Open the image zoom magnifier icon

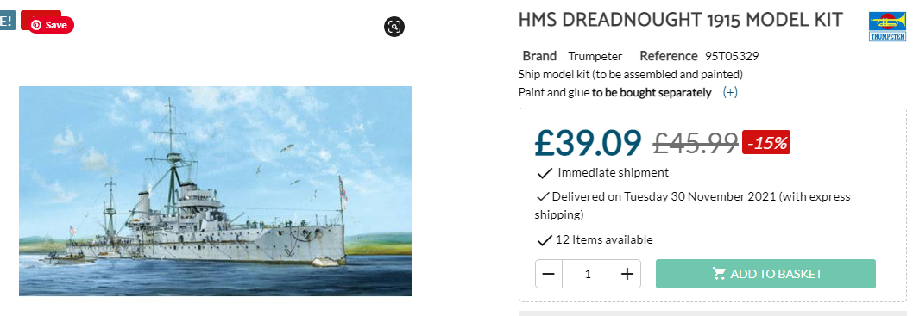394,27
